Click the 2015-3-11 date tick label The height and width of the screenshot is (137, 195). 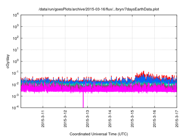click(x=43, y=119)
